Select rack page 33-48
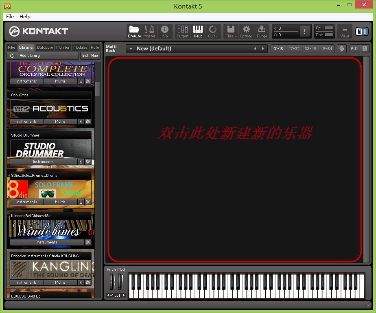 pyautogui.click(x=310, y=49)
